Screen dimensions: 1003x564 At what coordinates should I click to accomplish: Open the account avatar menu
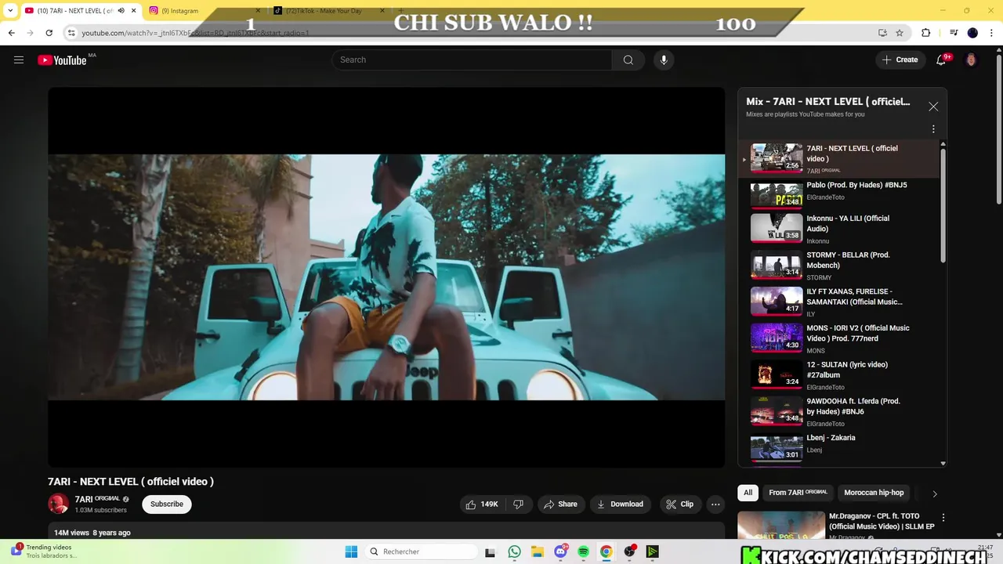[x=971, y=60]
